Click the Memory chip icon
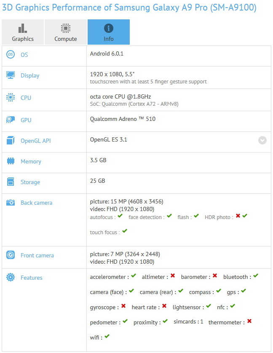 [x=11, y=161]
